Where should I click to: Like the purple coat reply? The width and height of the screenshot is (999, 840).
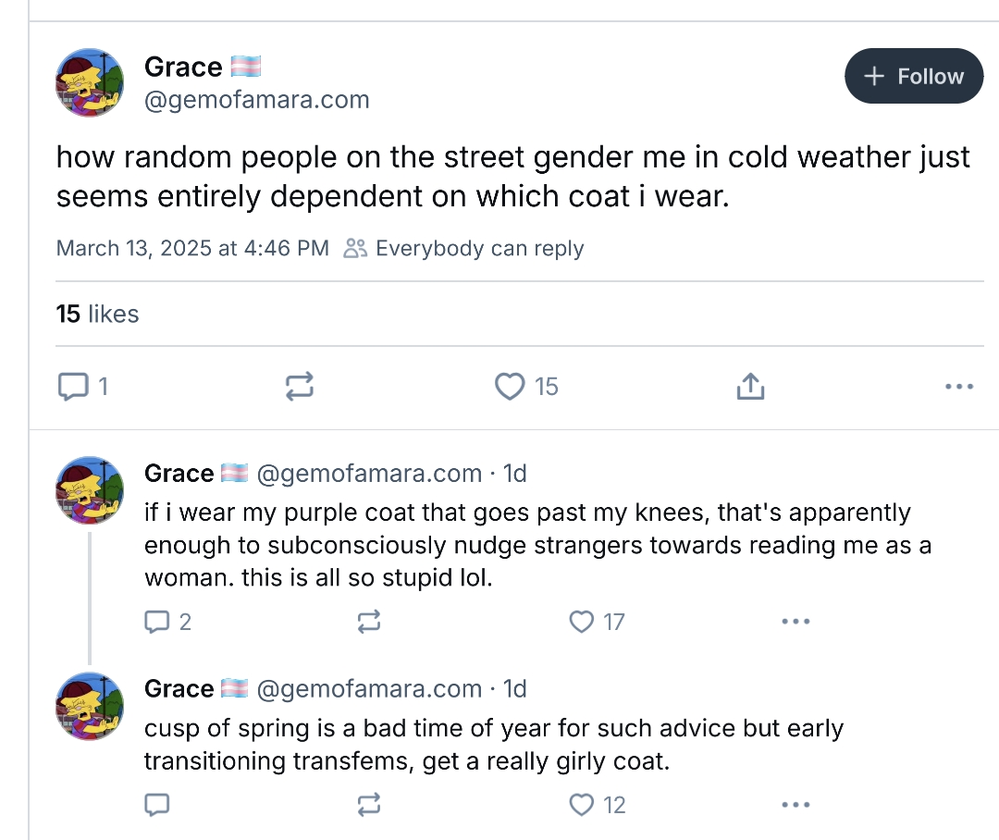[582, 622]
